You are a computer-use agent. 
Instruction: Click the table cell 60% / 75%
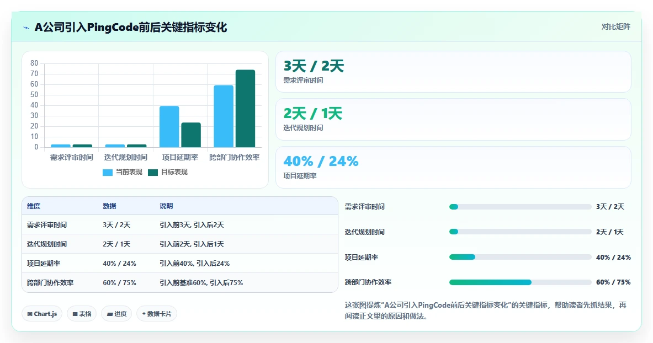[x=120, y=283]
